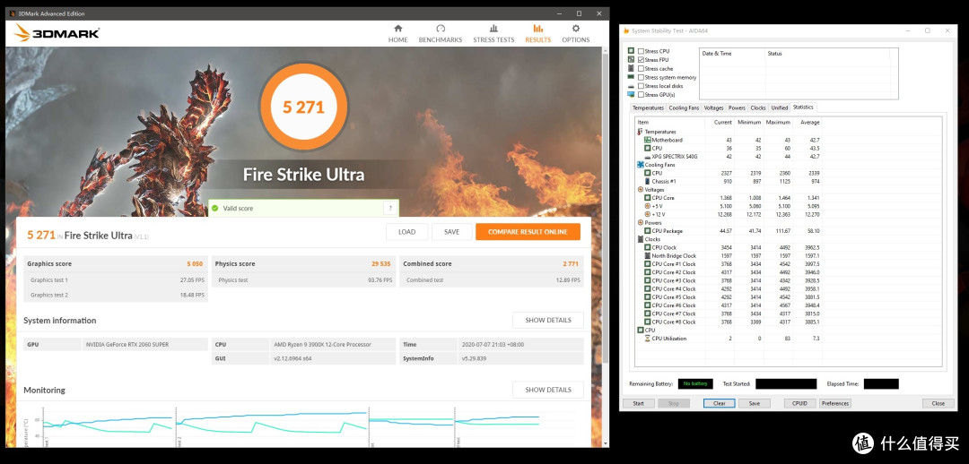Click the 3DMark vertical scrollbar
Viewport: 969px width, 464px height.
[x=606, y=247]
